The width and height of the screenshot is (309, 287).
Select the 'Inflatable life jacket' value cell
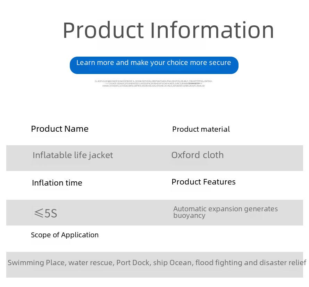[x=73, y=155]
